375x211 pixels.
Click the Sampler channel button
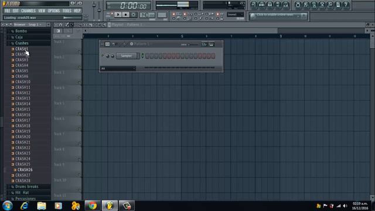click(127, 56)
